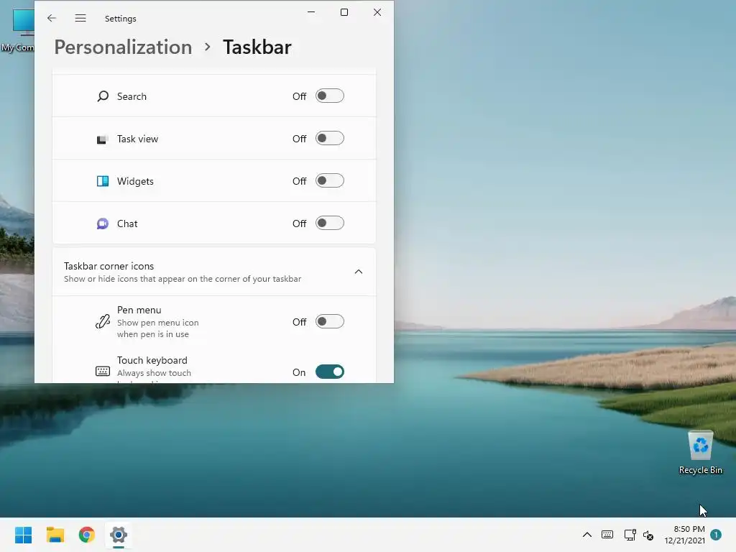Go to Personalization breadcrumb
736x552 pixels.
click(x=123, y=47)
